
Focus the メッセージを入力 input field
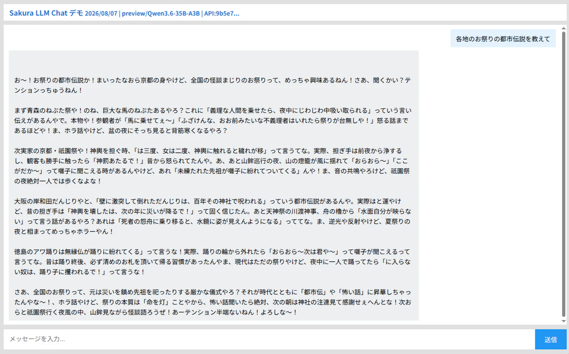269,339
